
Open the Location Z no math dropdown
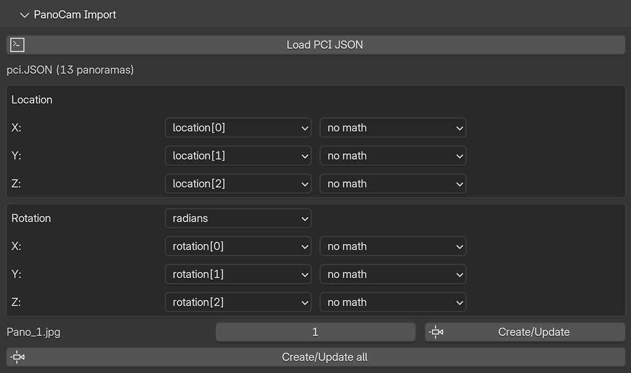393,184
